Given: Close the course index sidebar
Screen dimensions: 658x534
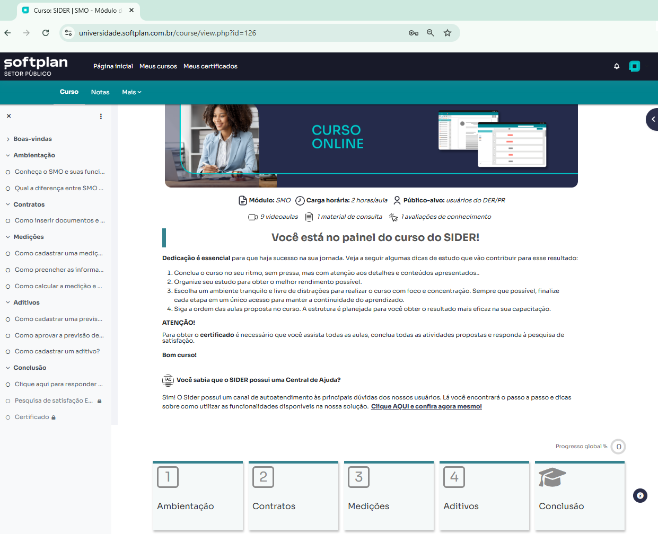Looking at the screenshot, I should (8, 116).
